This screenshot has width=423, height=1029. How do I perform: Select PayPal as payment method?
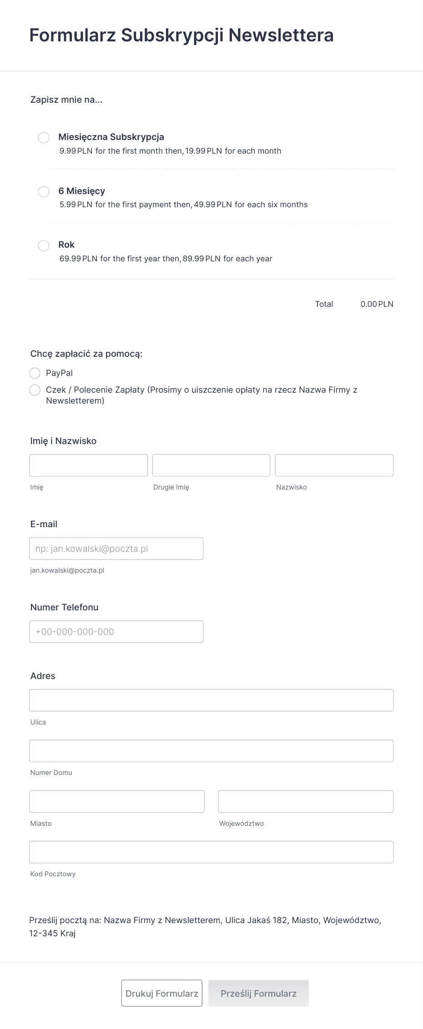pos(35,373)
